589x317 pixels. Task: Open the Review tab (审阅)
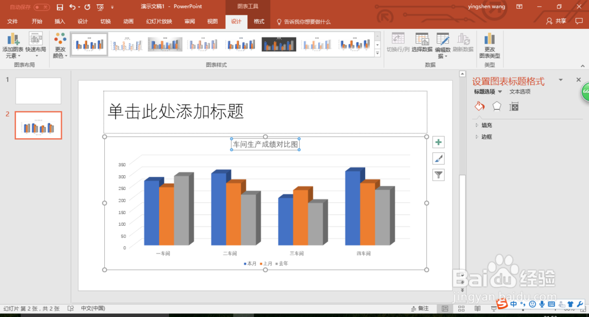click(190, 21)
